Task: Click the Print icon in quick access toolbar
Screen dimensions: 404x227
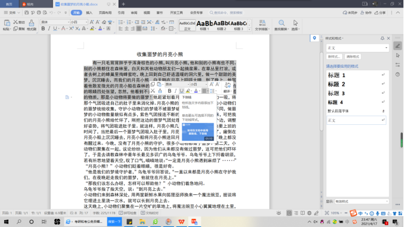Action: click(x=39, y=12)
